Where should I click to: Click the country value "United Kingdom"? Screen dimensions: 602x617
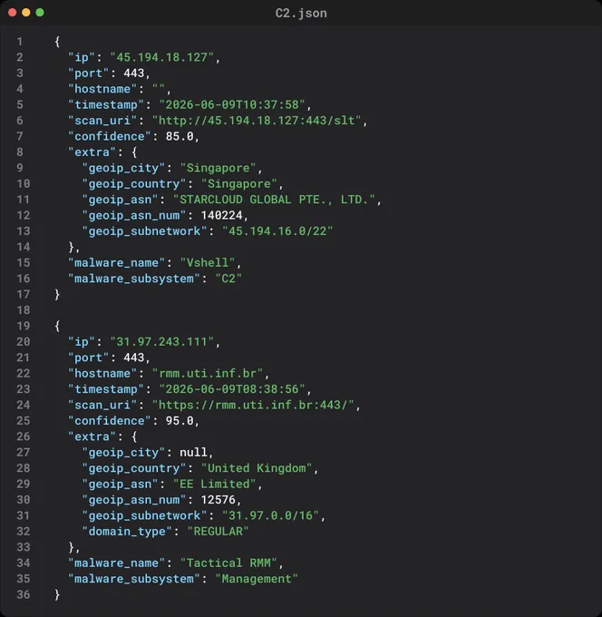click(257, 468)
